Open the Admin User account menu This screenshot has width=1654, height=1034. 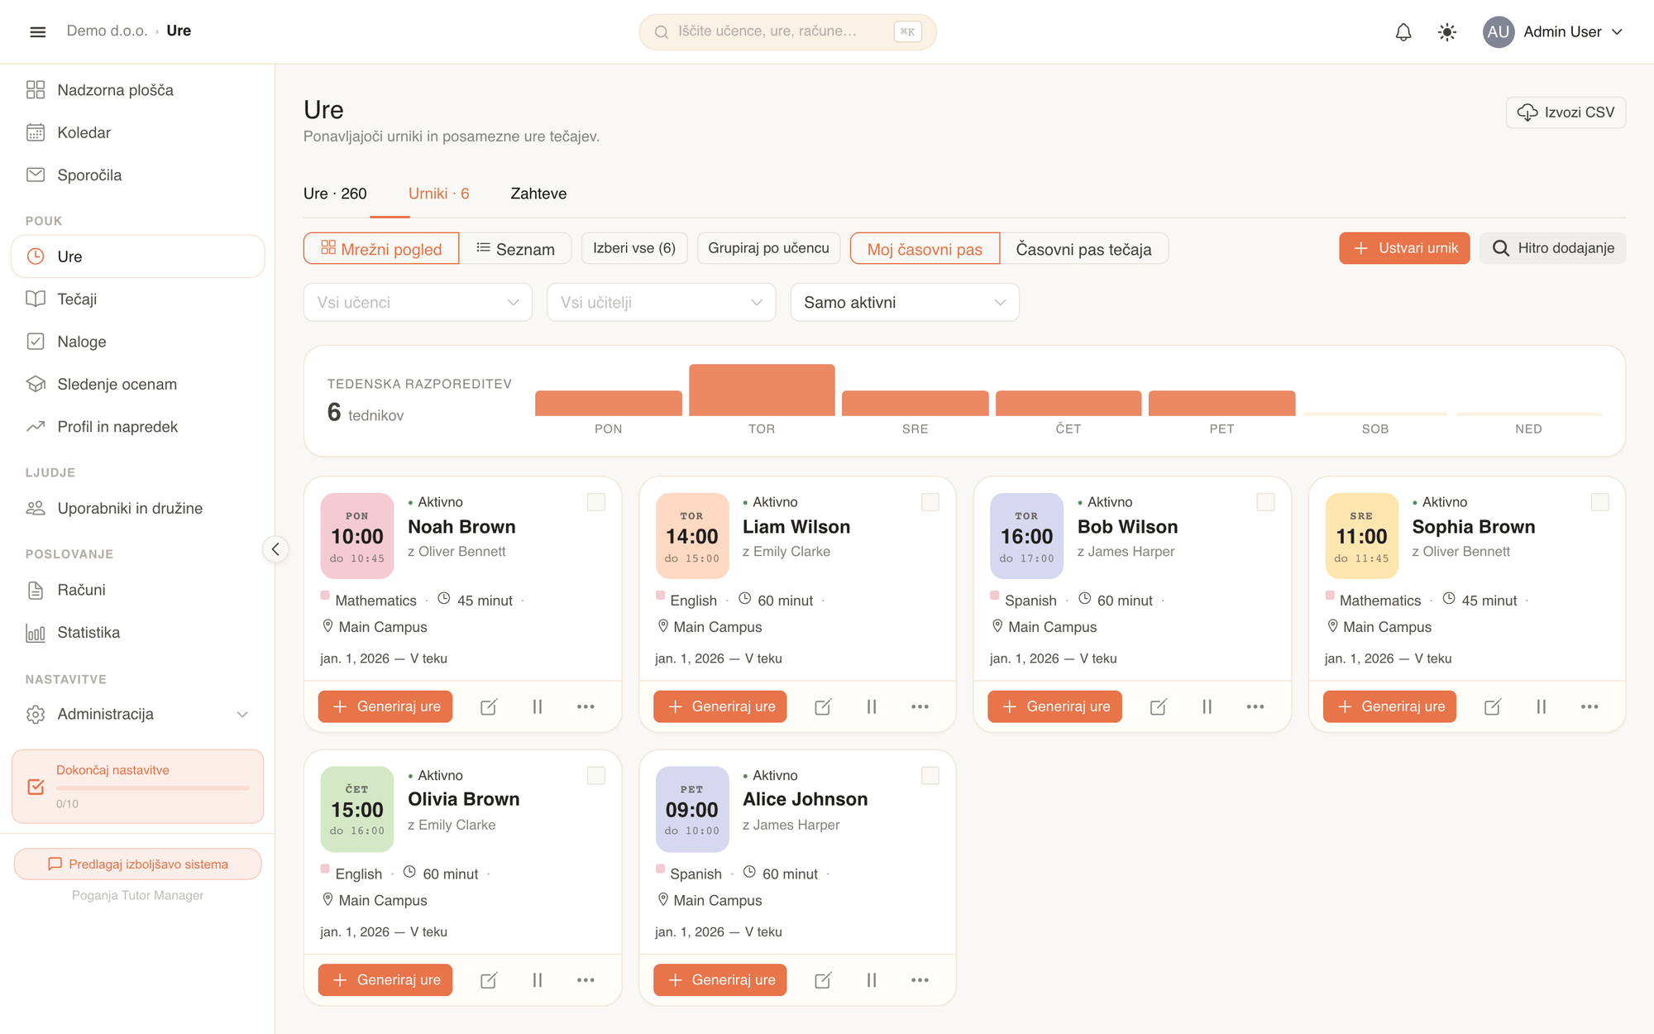point(1553,32)
